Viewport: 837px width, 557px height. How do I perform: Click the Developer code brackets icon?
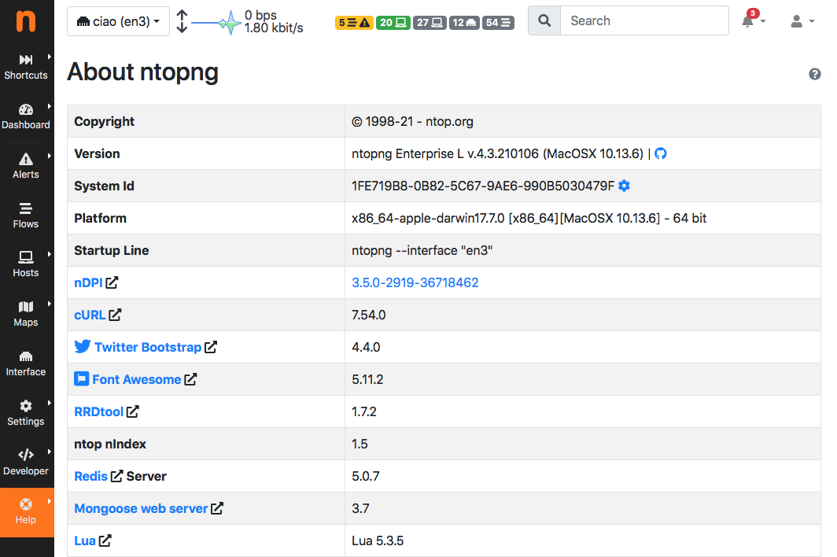(x=26, y=455)
